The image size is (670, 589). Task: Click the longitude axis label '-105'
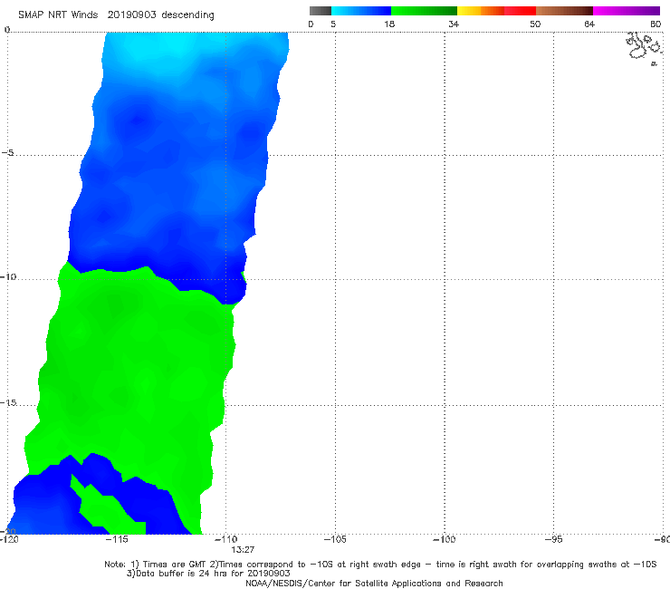335,539
